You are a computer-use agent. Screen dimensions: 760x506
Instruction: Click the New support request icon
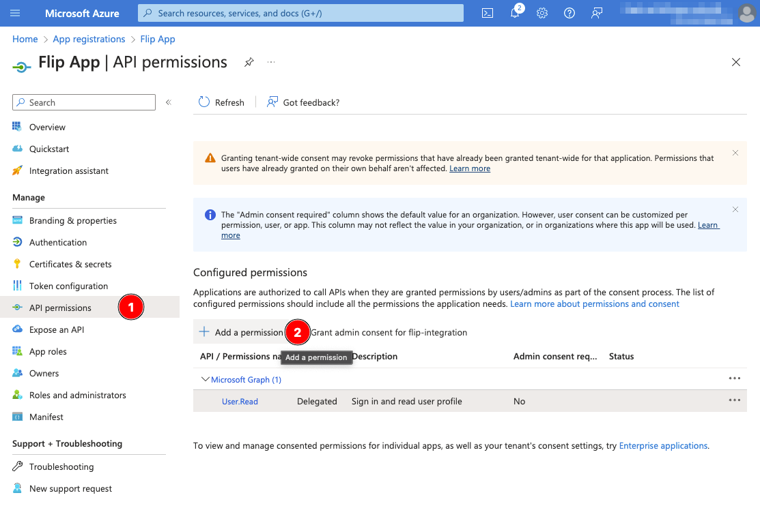(17, 488)
